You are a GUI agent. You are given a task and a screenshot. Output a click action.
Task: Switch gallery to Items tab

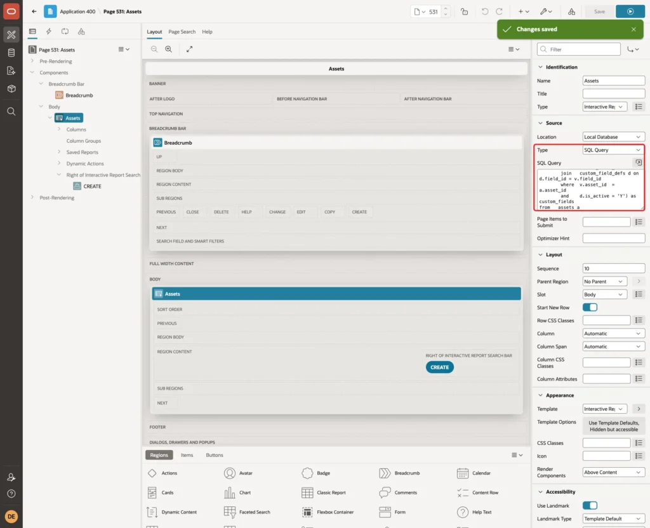[187, 454]
